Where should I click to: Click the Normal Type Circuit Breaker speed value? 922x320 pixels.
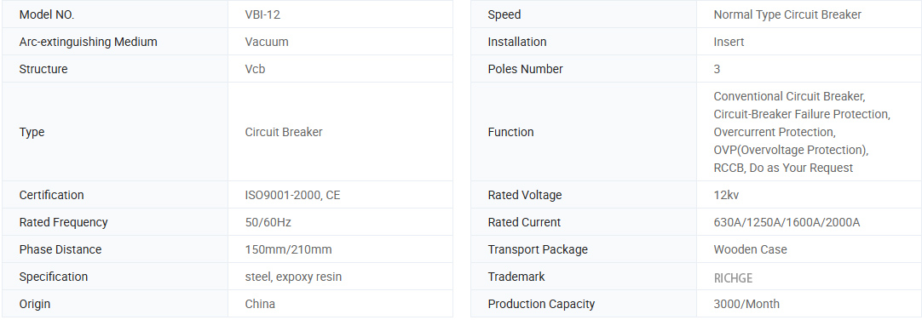click(x=787, y=14)
